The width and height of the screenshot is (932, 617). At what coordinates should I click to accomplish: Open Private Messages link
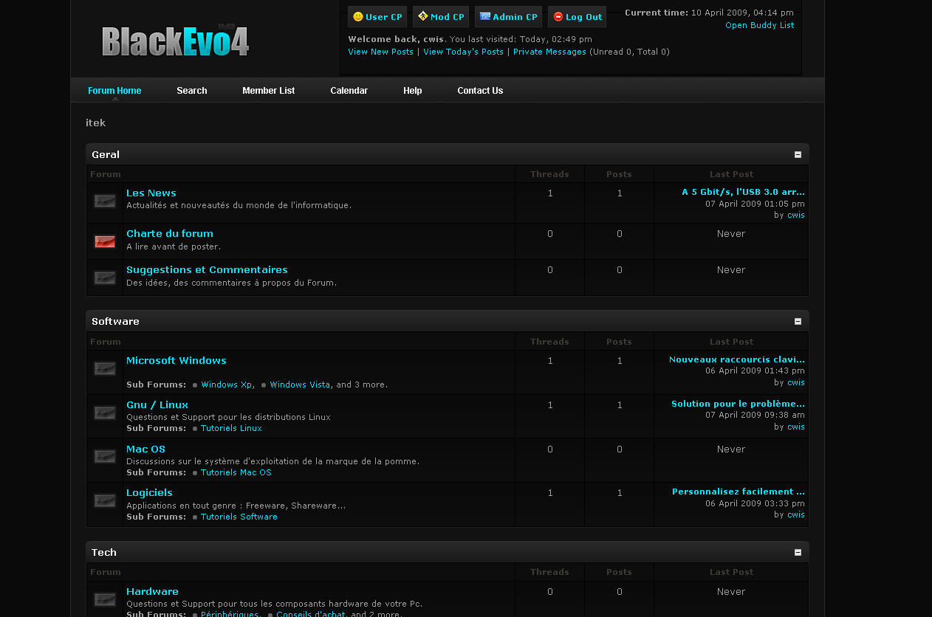(x=549, y=52)
